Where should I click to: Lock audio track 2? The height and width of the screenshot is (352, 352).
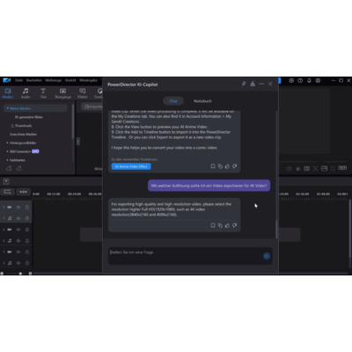tap(27, 240)
